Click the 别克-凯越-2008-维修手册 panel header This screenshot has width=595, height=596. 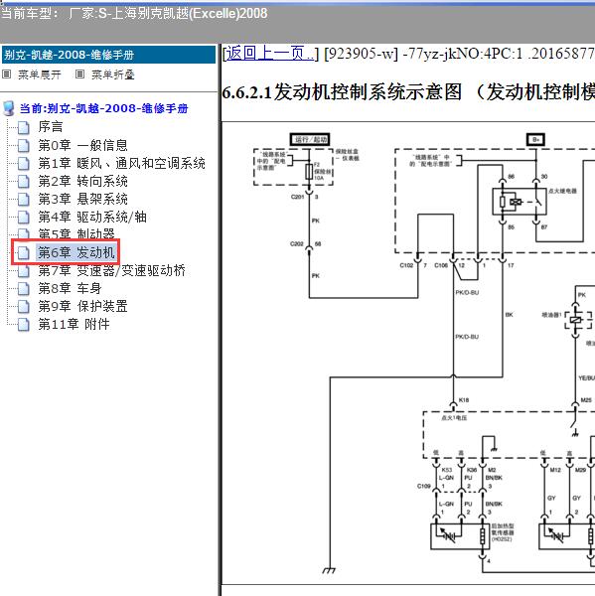coord(108,55)
